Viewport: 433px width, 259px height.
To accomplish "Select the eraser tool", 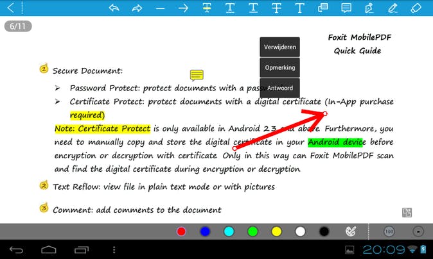I will pyautogui.click(x=416, y=8).
